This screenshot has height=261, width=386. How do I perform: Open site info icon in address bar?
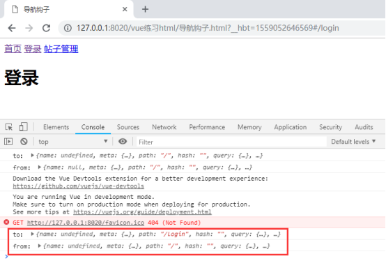pos(68,28)
